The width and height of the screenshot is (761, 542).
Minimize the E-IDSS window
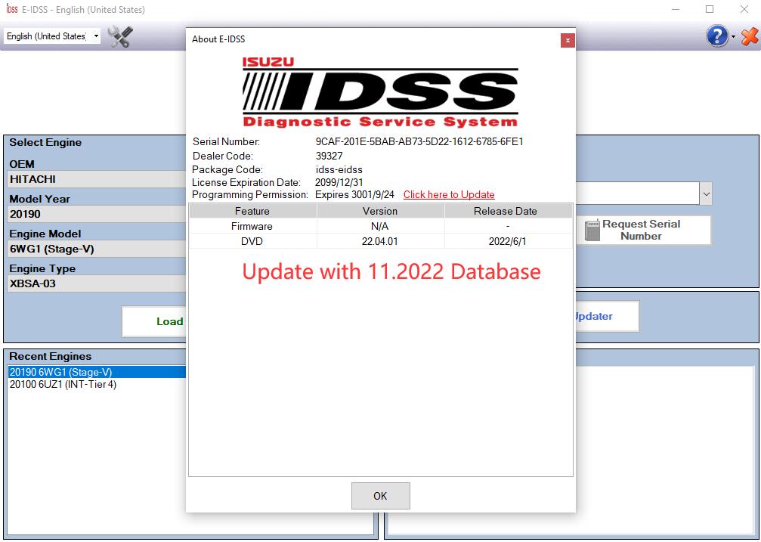click(675, 9)
